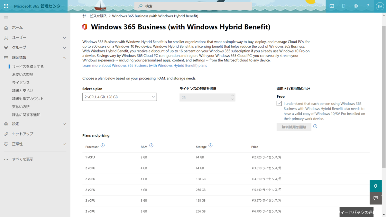Decrease license quantity with down arrow
This screenshot has height=217, width=386.
click(x=233, y=99)
